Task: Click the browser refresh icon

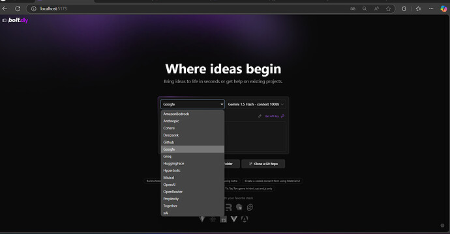Action: tap(18, 9)
